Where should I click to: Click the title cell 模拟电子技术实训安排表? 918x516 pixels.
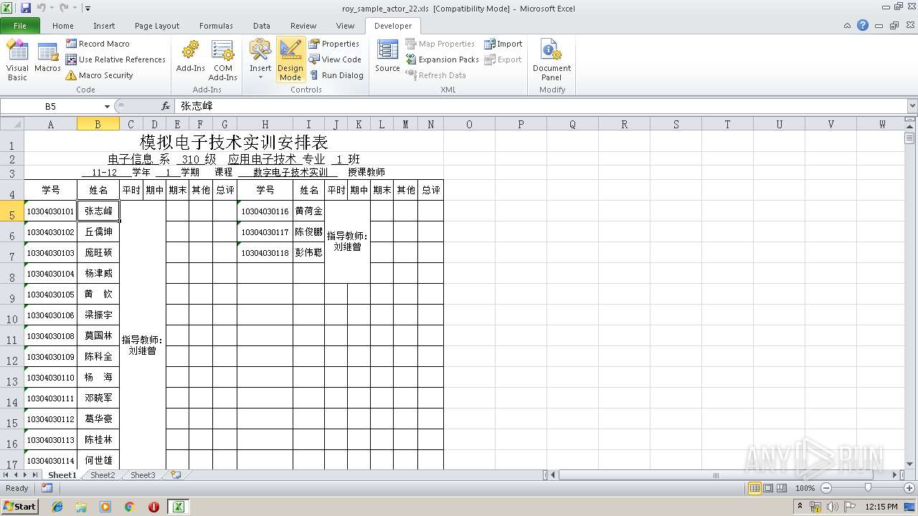(234, 141)
